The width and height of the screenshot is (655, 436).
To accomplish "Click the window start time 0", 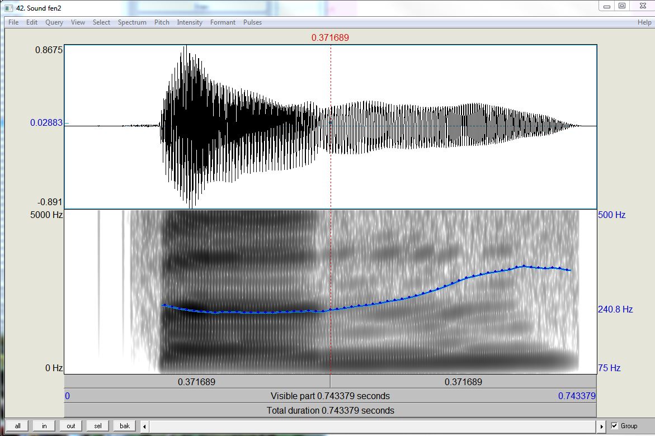I will point(67,396).
